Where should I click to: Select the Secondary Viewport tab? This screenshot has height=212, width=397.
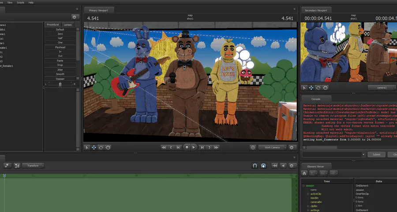coord(316,11)
